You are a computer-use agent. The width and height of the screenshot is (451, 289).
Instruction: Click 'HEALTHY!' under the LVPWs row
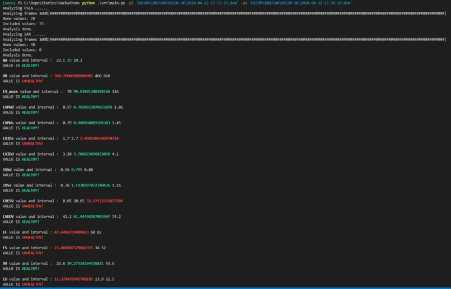[x=30, y=128]
